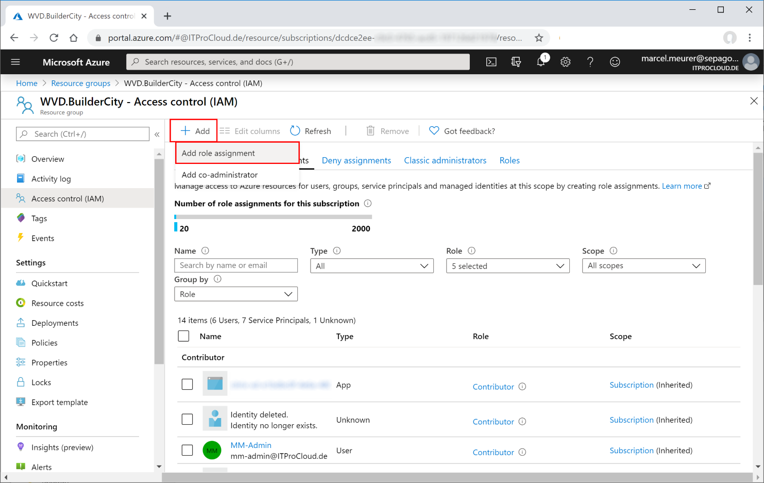Open the Help question mark icon
Image resolution: width=764 pixels, height=483 pixels.
(x=590, y=62)
